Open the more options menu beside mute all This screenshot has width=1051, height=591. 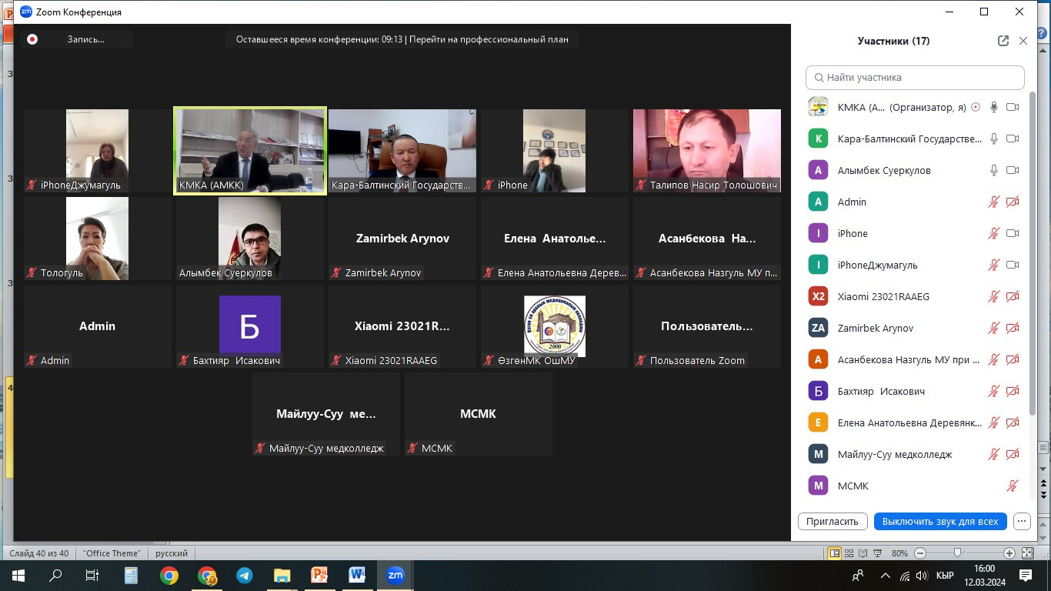click(x=1022, y=521)
